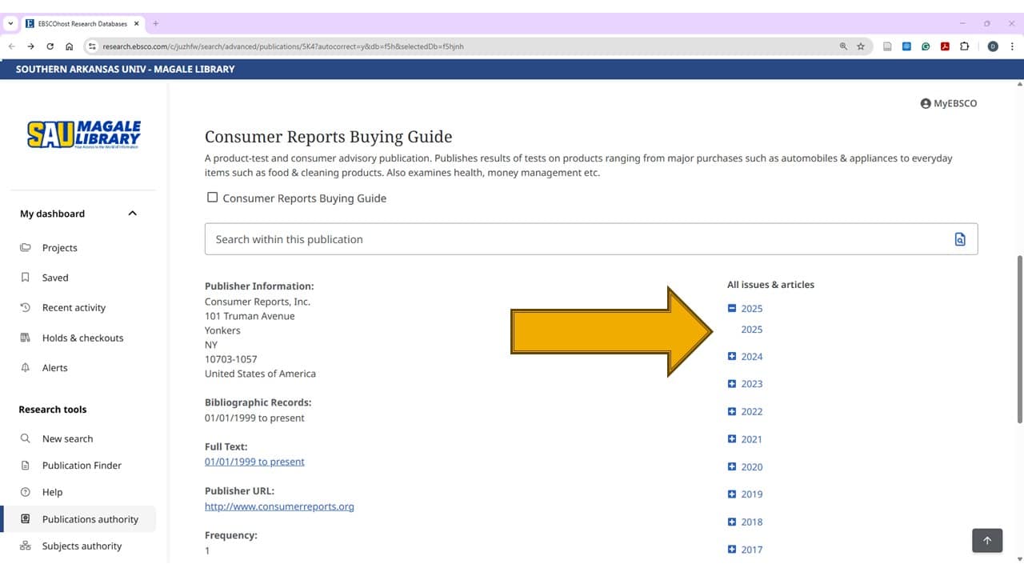1024x576 pixels.
Task: Expand the 2022 issues
Action: click(731, 411)
